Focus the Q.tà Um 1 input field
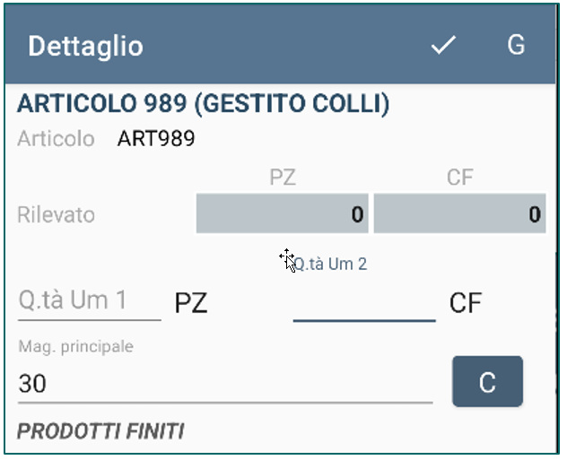The width and height of the screenshot is (567, 460). pyautogui.click(x=90, y=302)
